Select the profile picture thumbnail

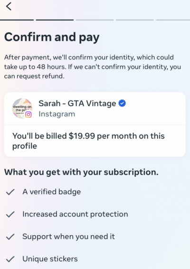[x=22, y=109]
